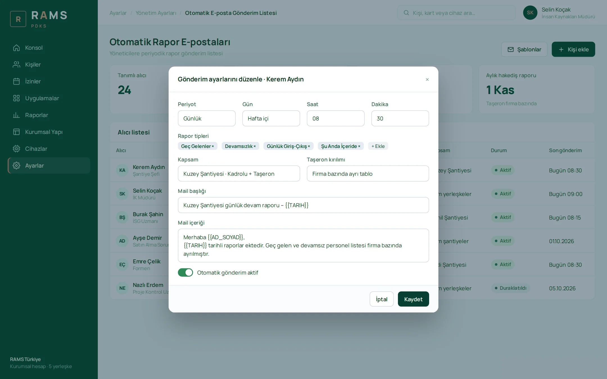Toggle Otomatik gönderim aktif switch
Viewport: 607px width, 379px height.
pyautogui.click(x=185, y=273)
